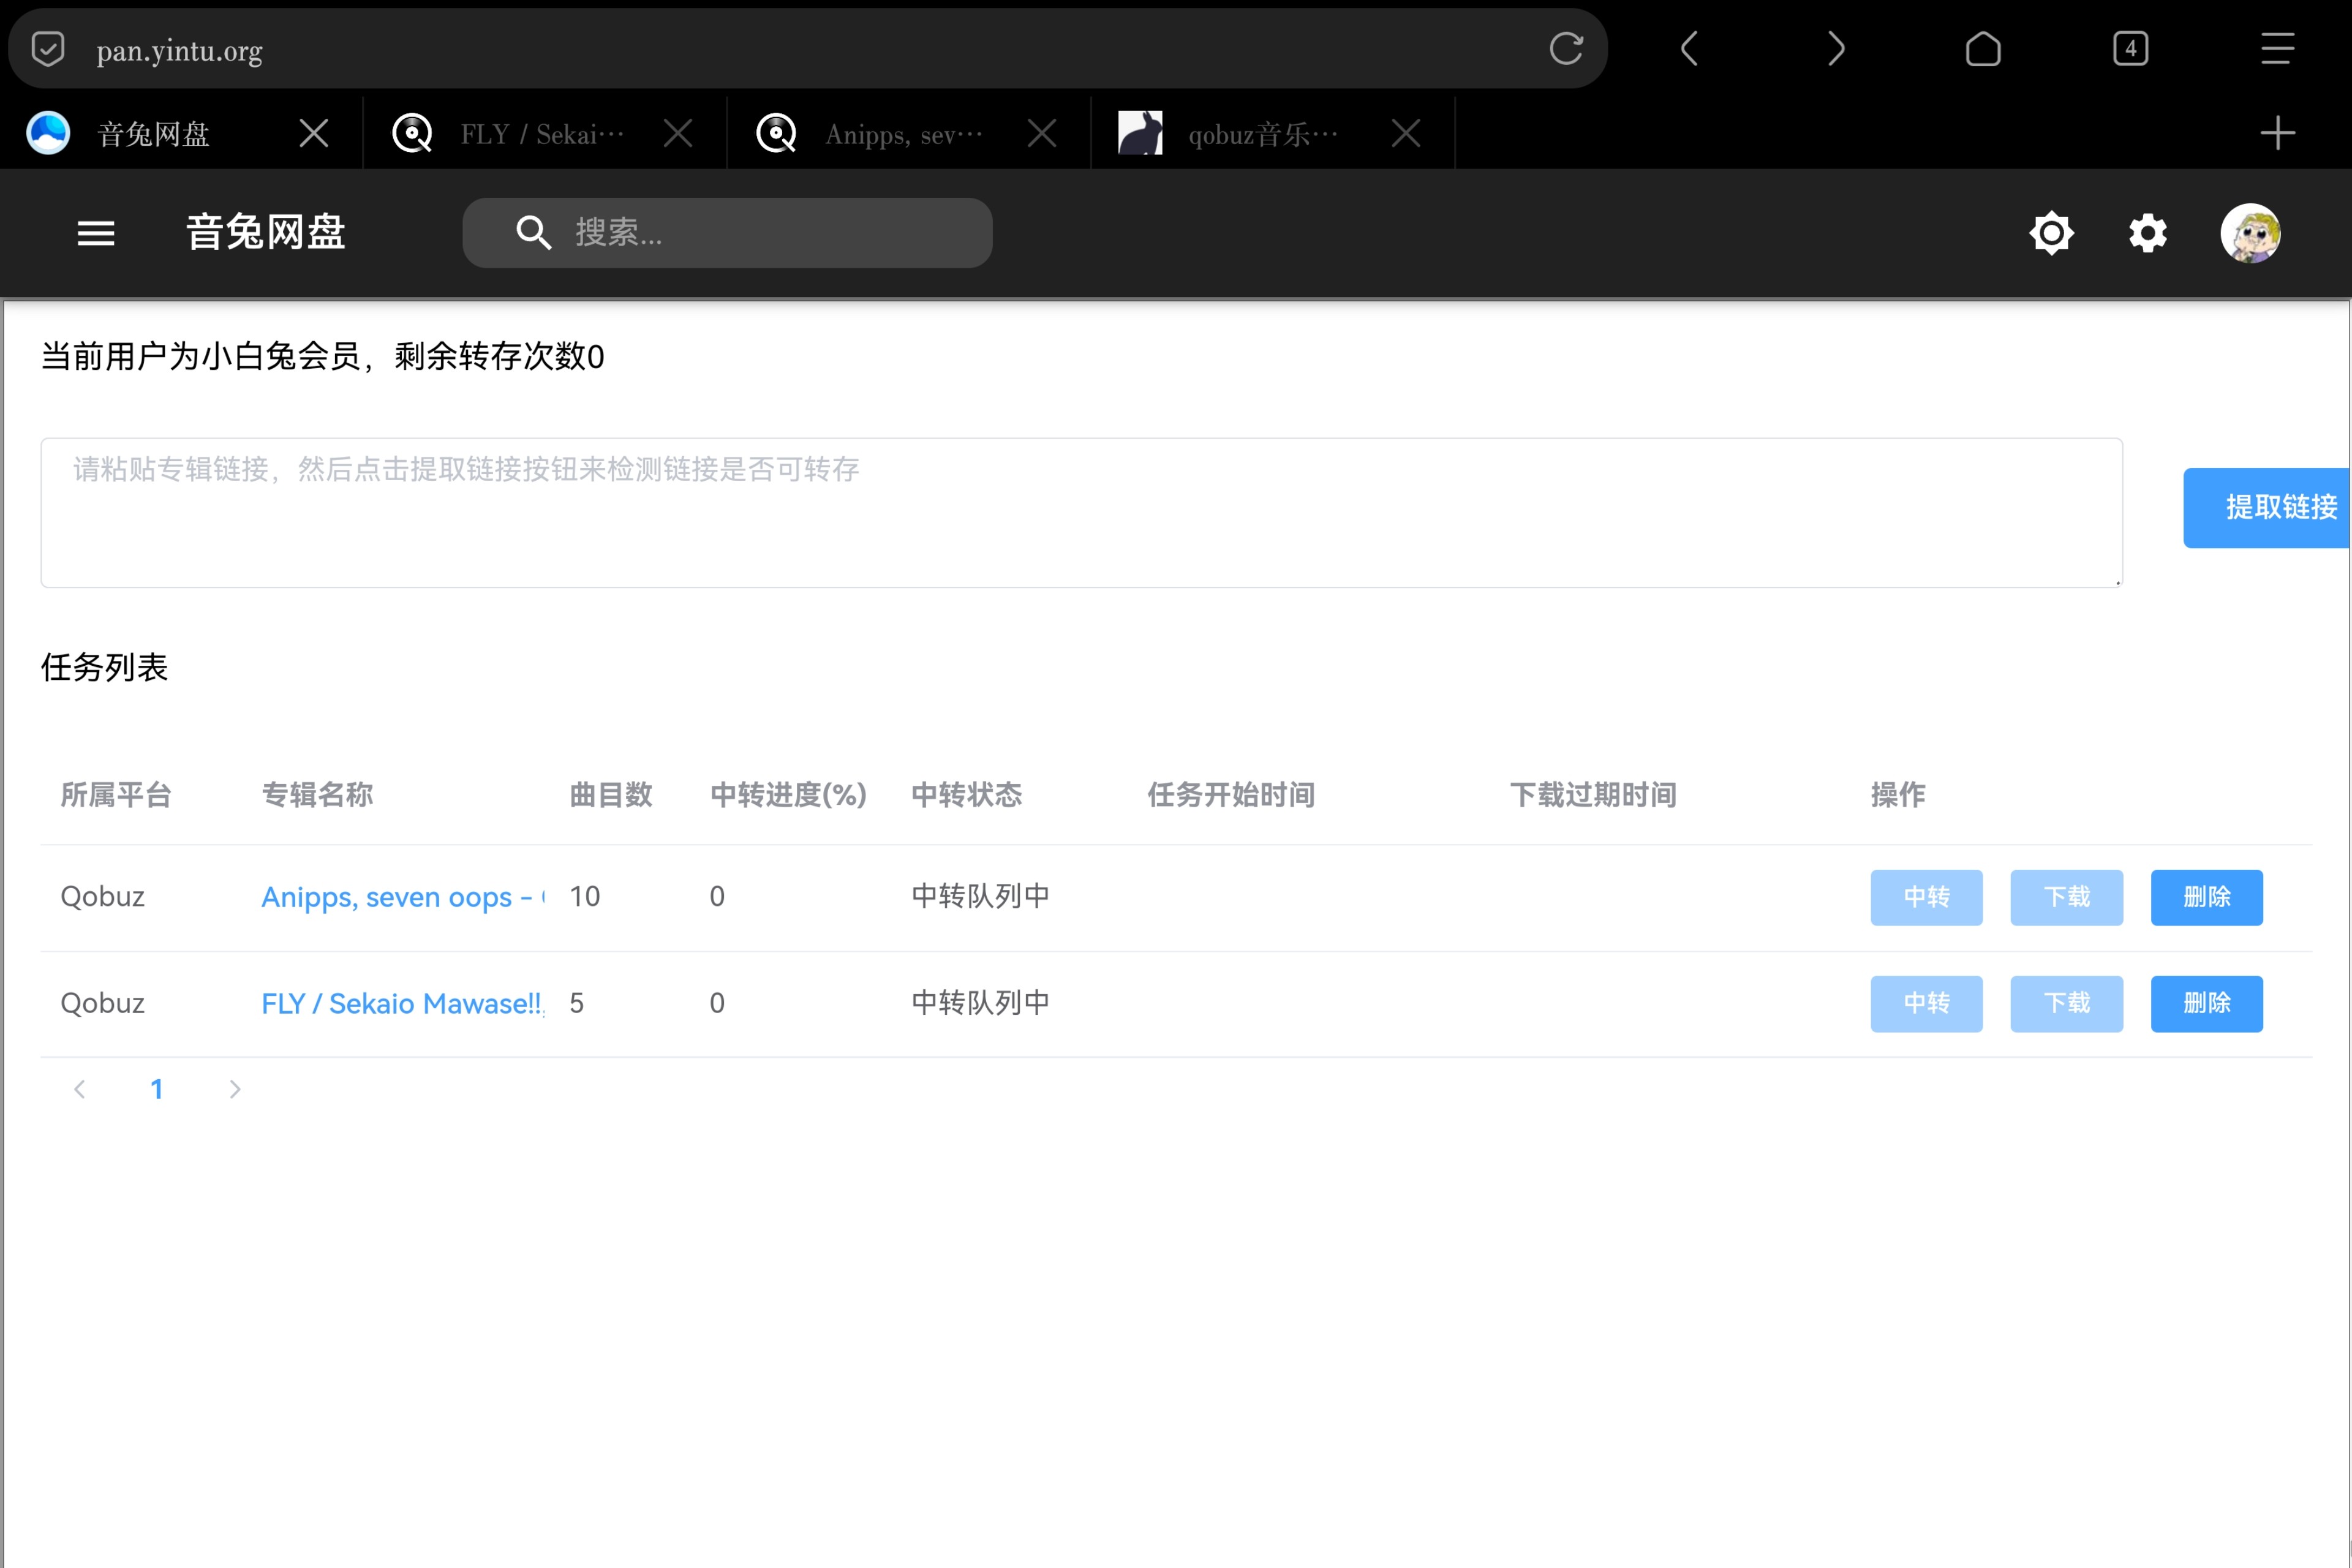The image size is (2352, 1568).
Task: Click the 所属平台 column header
Action: tap(116, 795)
